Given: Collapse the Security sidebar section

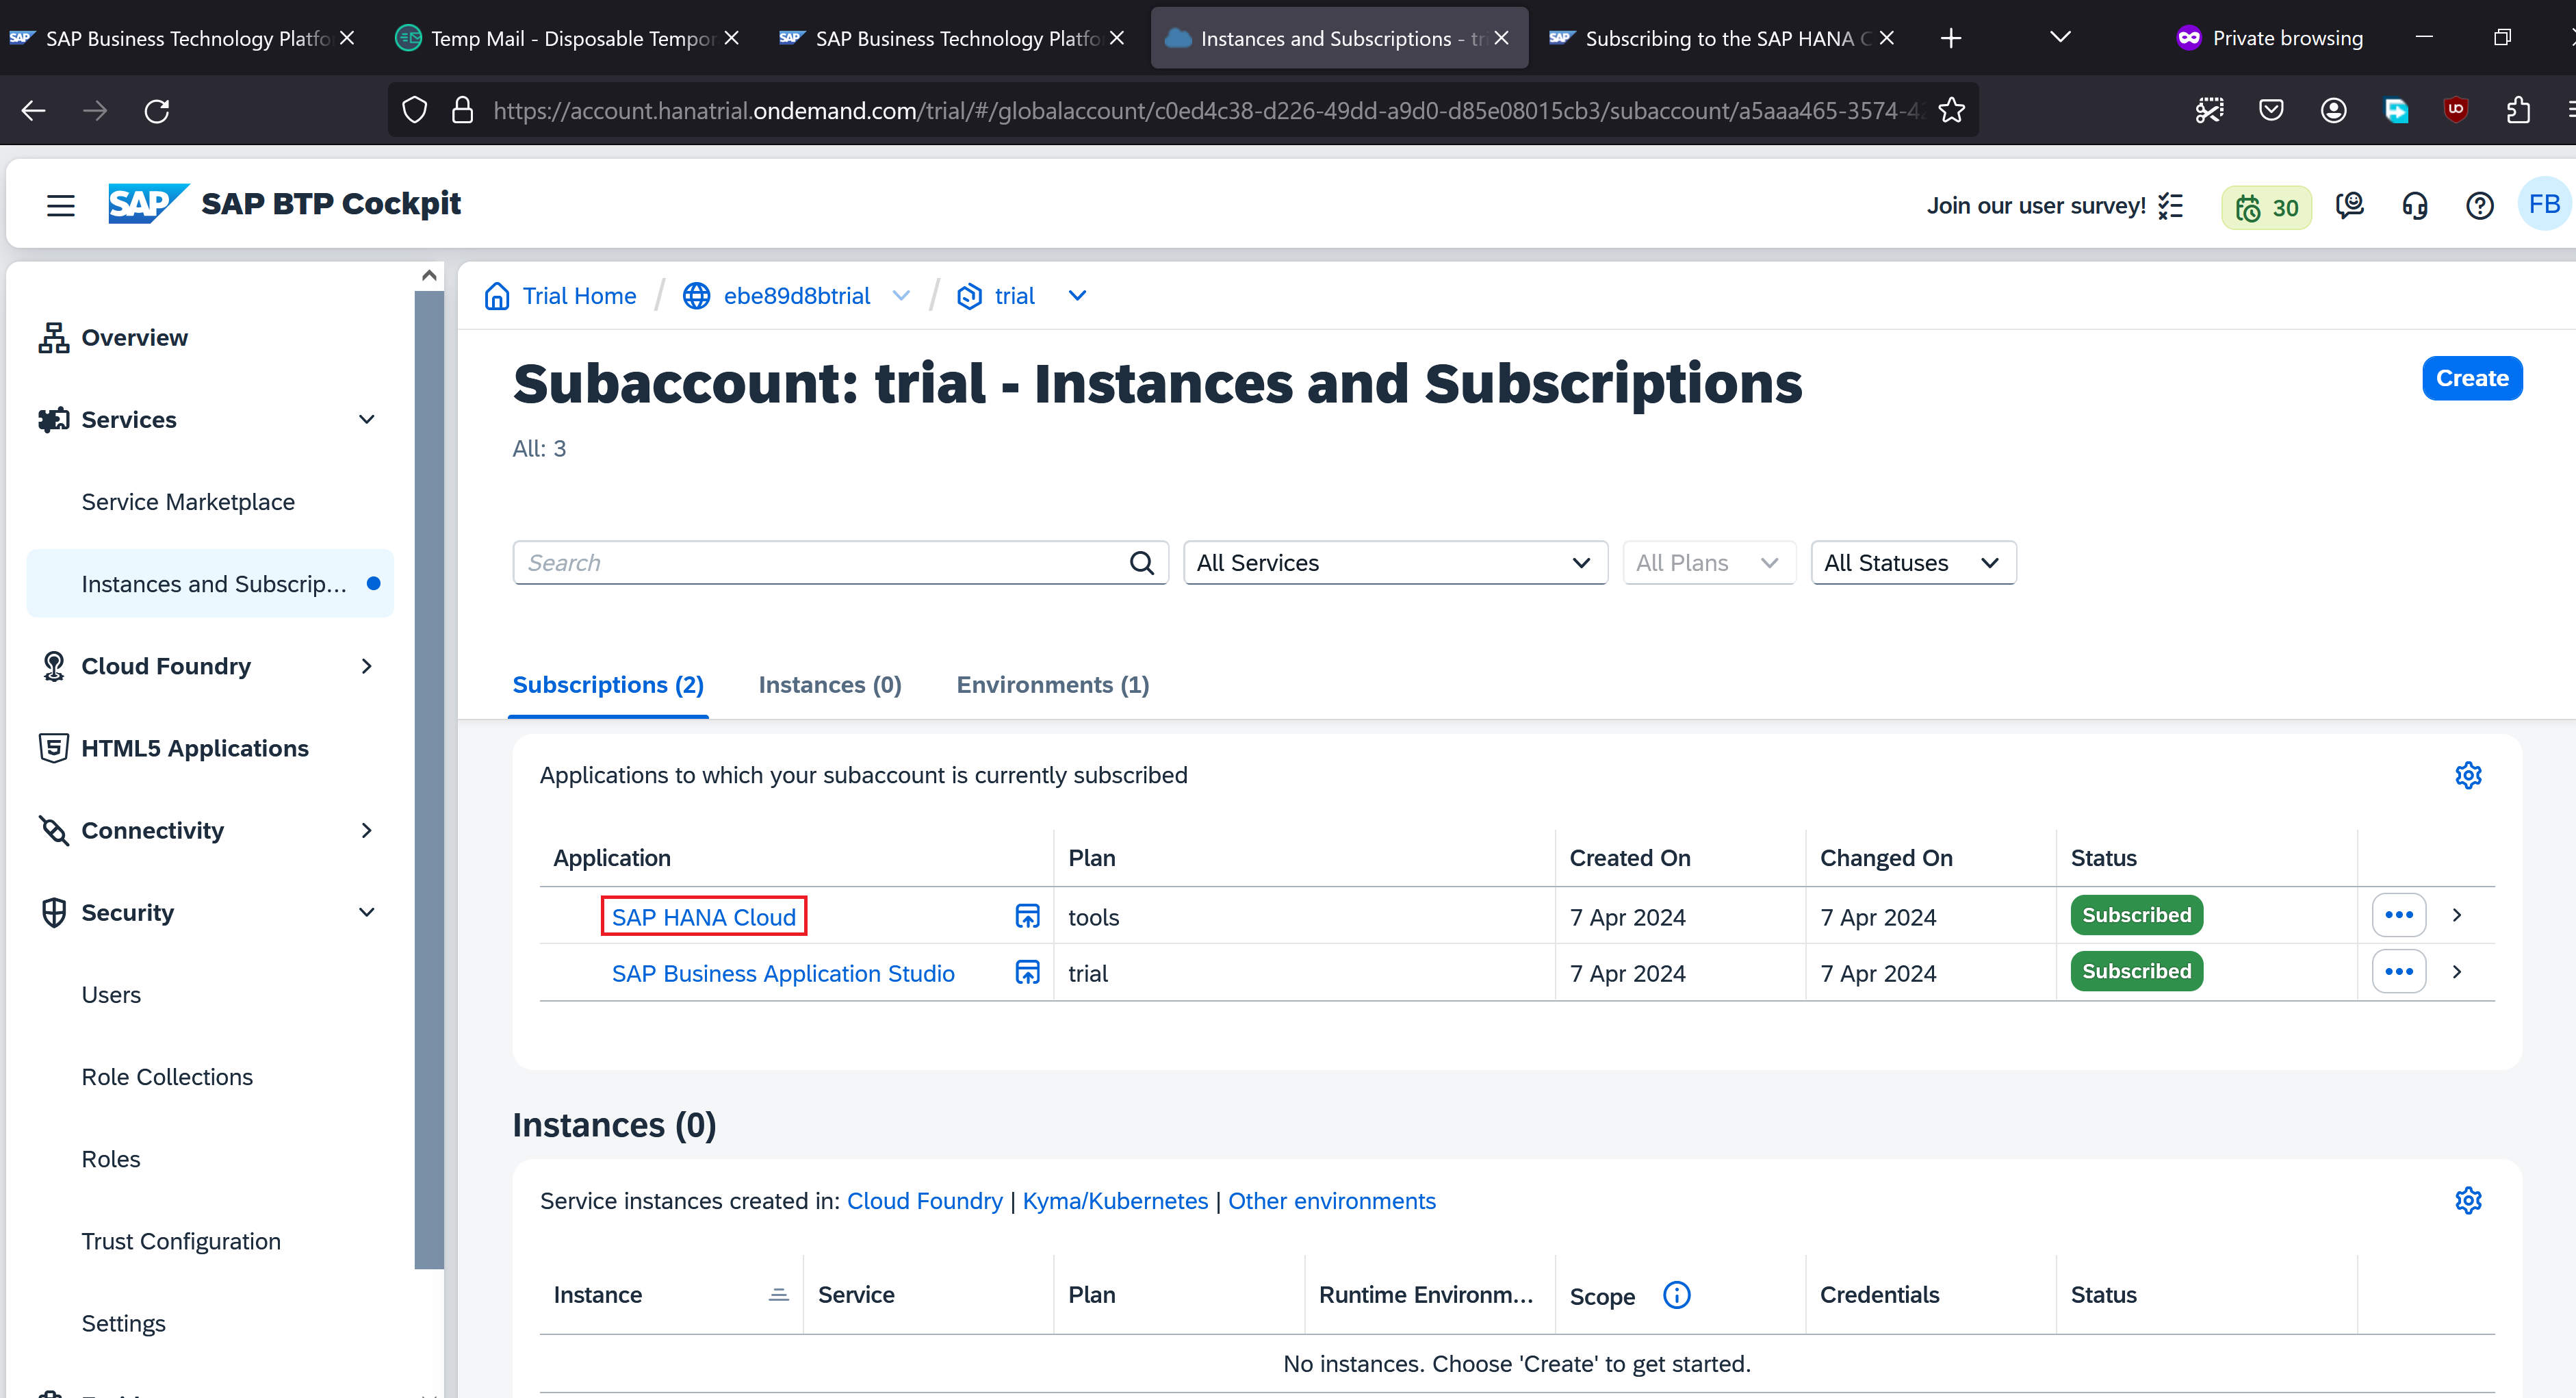Looking at the screenshot, I should point(366,913).
